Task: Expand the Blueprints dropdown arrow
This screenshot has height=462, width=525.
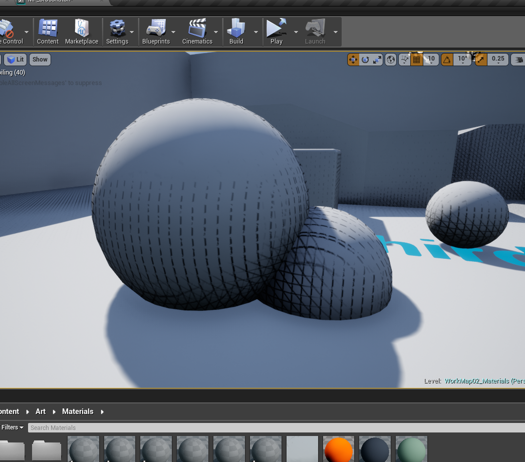Action: (173, 32)
